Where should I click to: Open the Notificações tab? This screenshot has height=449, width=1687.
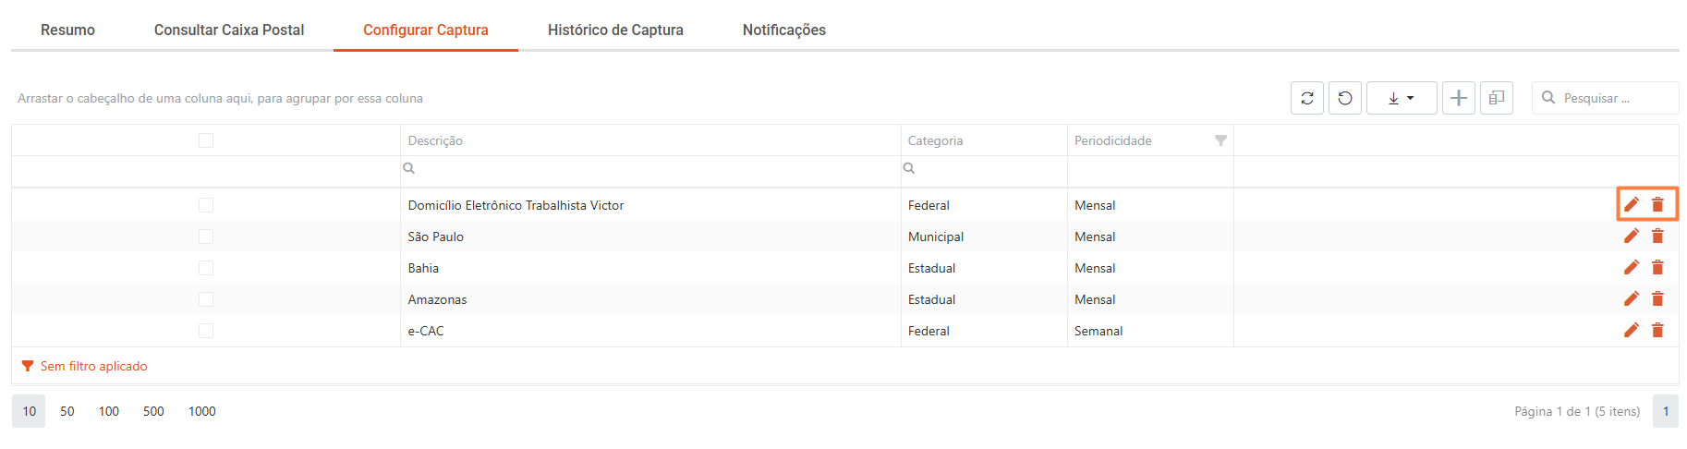click(x=784, y=30)
